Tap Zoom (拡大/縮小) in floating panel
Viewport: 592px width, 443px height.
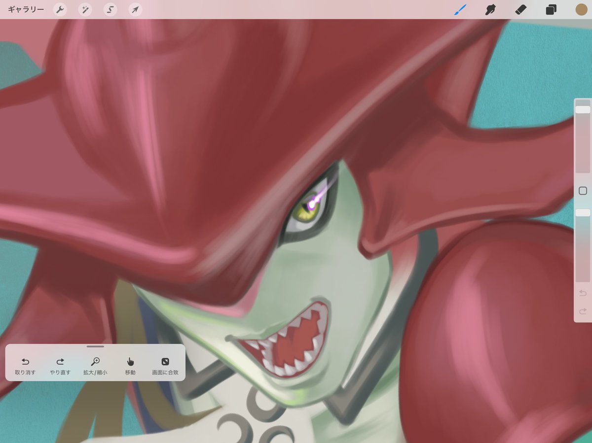point(95,366)
